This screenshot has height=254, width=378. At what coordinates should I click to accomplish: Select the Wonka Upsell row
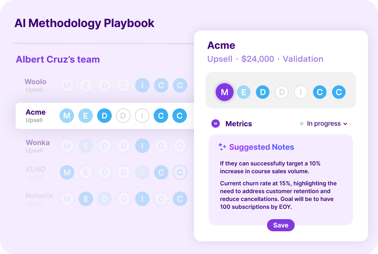(x=37, y=146)
